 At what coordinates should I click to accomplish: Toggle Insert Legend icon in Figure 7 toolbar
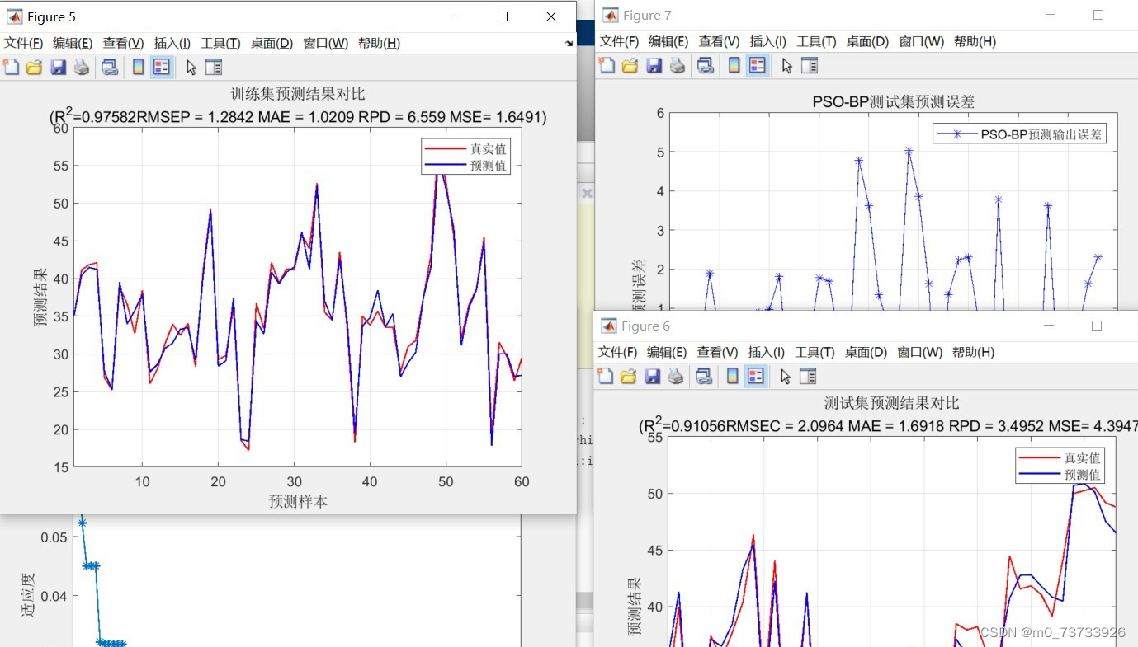pyautogui.click(x=758, y=65)
